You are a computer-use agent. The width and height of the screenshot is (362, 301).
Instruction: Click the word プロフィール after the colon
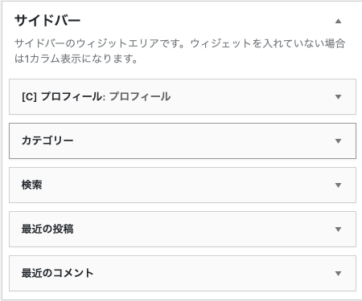(140, 96)
